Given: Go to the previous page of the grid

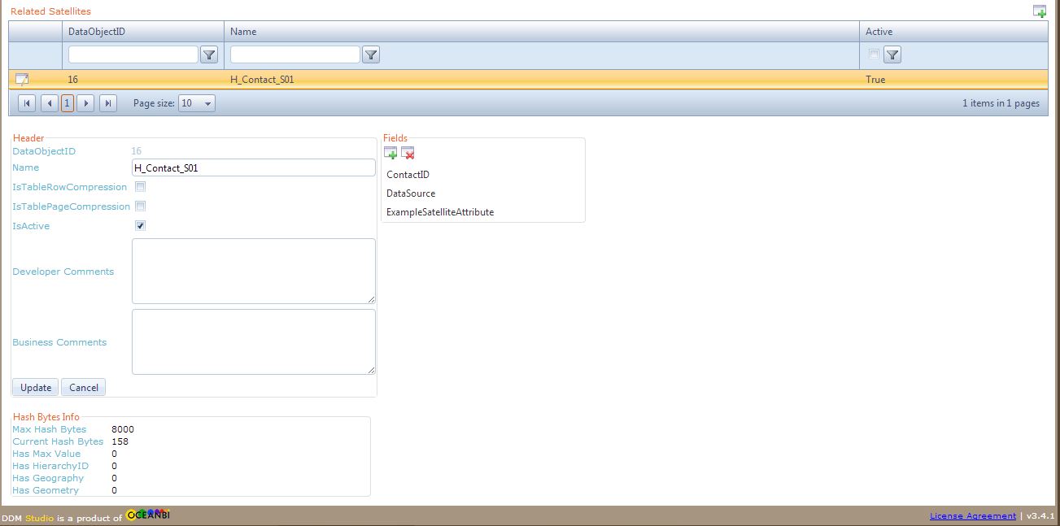Looking at the screenshot, I should coord(50,103).
